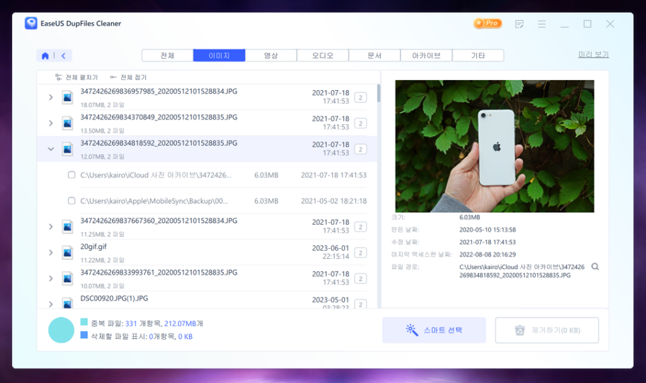Click date 2021-05-02 18:21:18 in list

[334, 201]
